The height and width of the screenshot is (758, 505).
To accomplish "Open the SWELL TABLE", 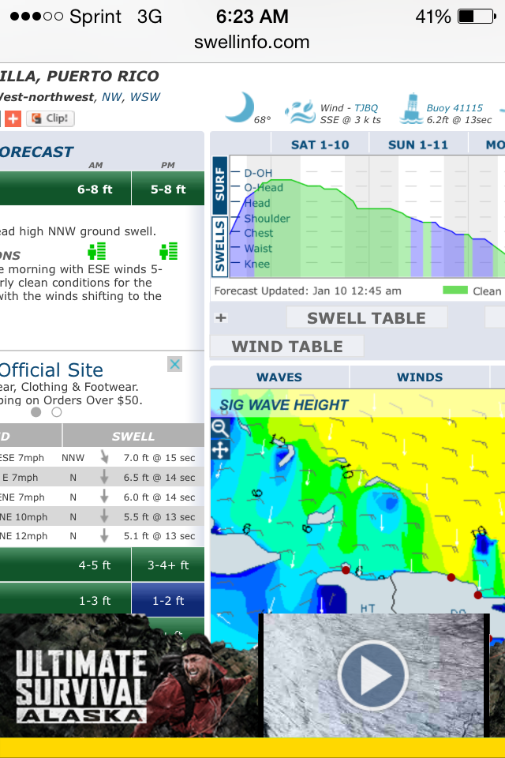I will (x=367, y=317).
